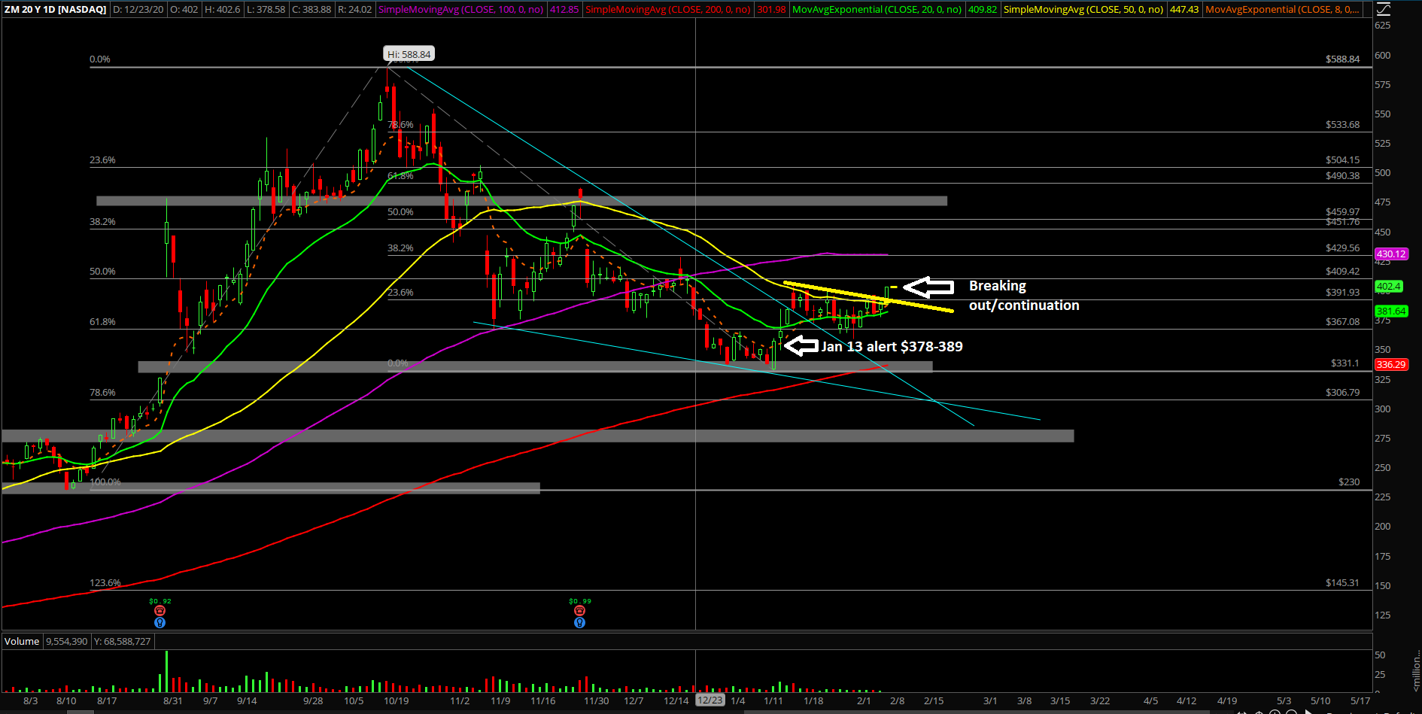
Task: Click the $391.93 Fibonacci level label
Action: (x=1342, y=293)
